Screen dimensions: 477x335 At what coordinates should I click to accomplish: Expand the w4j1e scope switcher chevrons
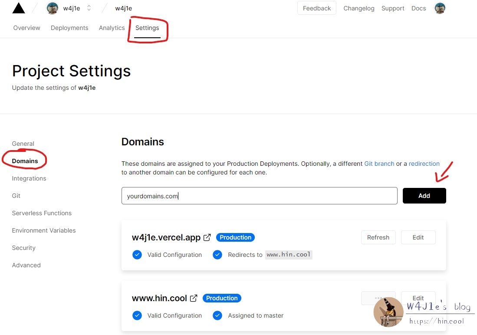pos(89,8)
